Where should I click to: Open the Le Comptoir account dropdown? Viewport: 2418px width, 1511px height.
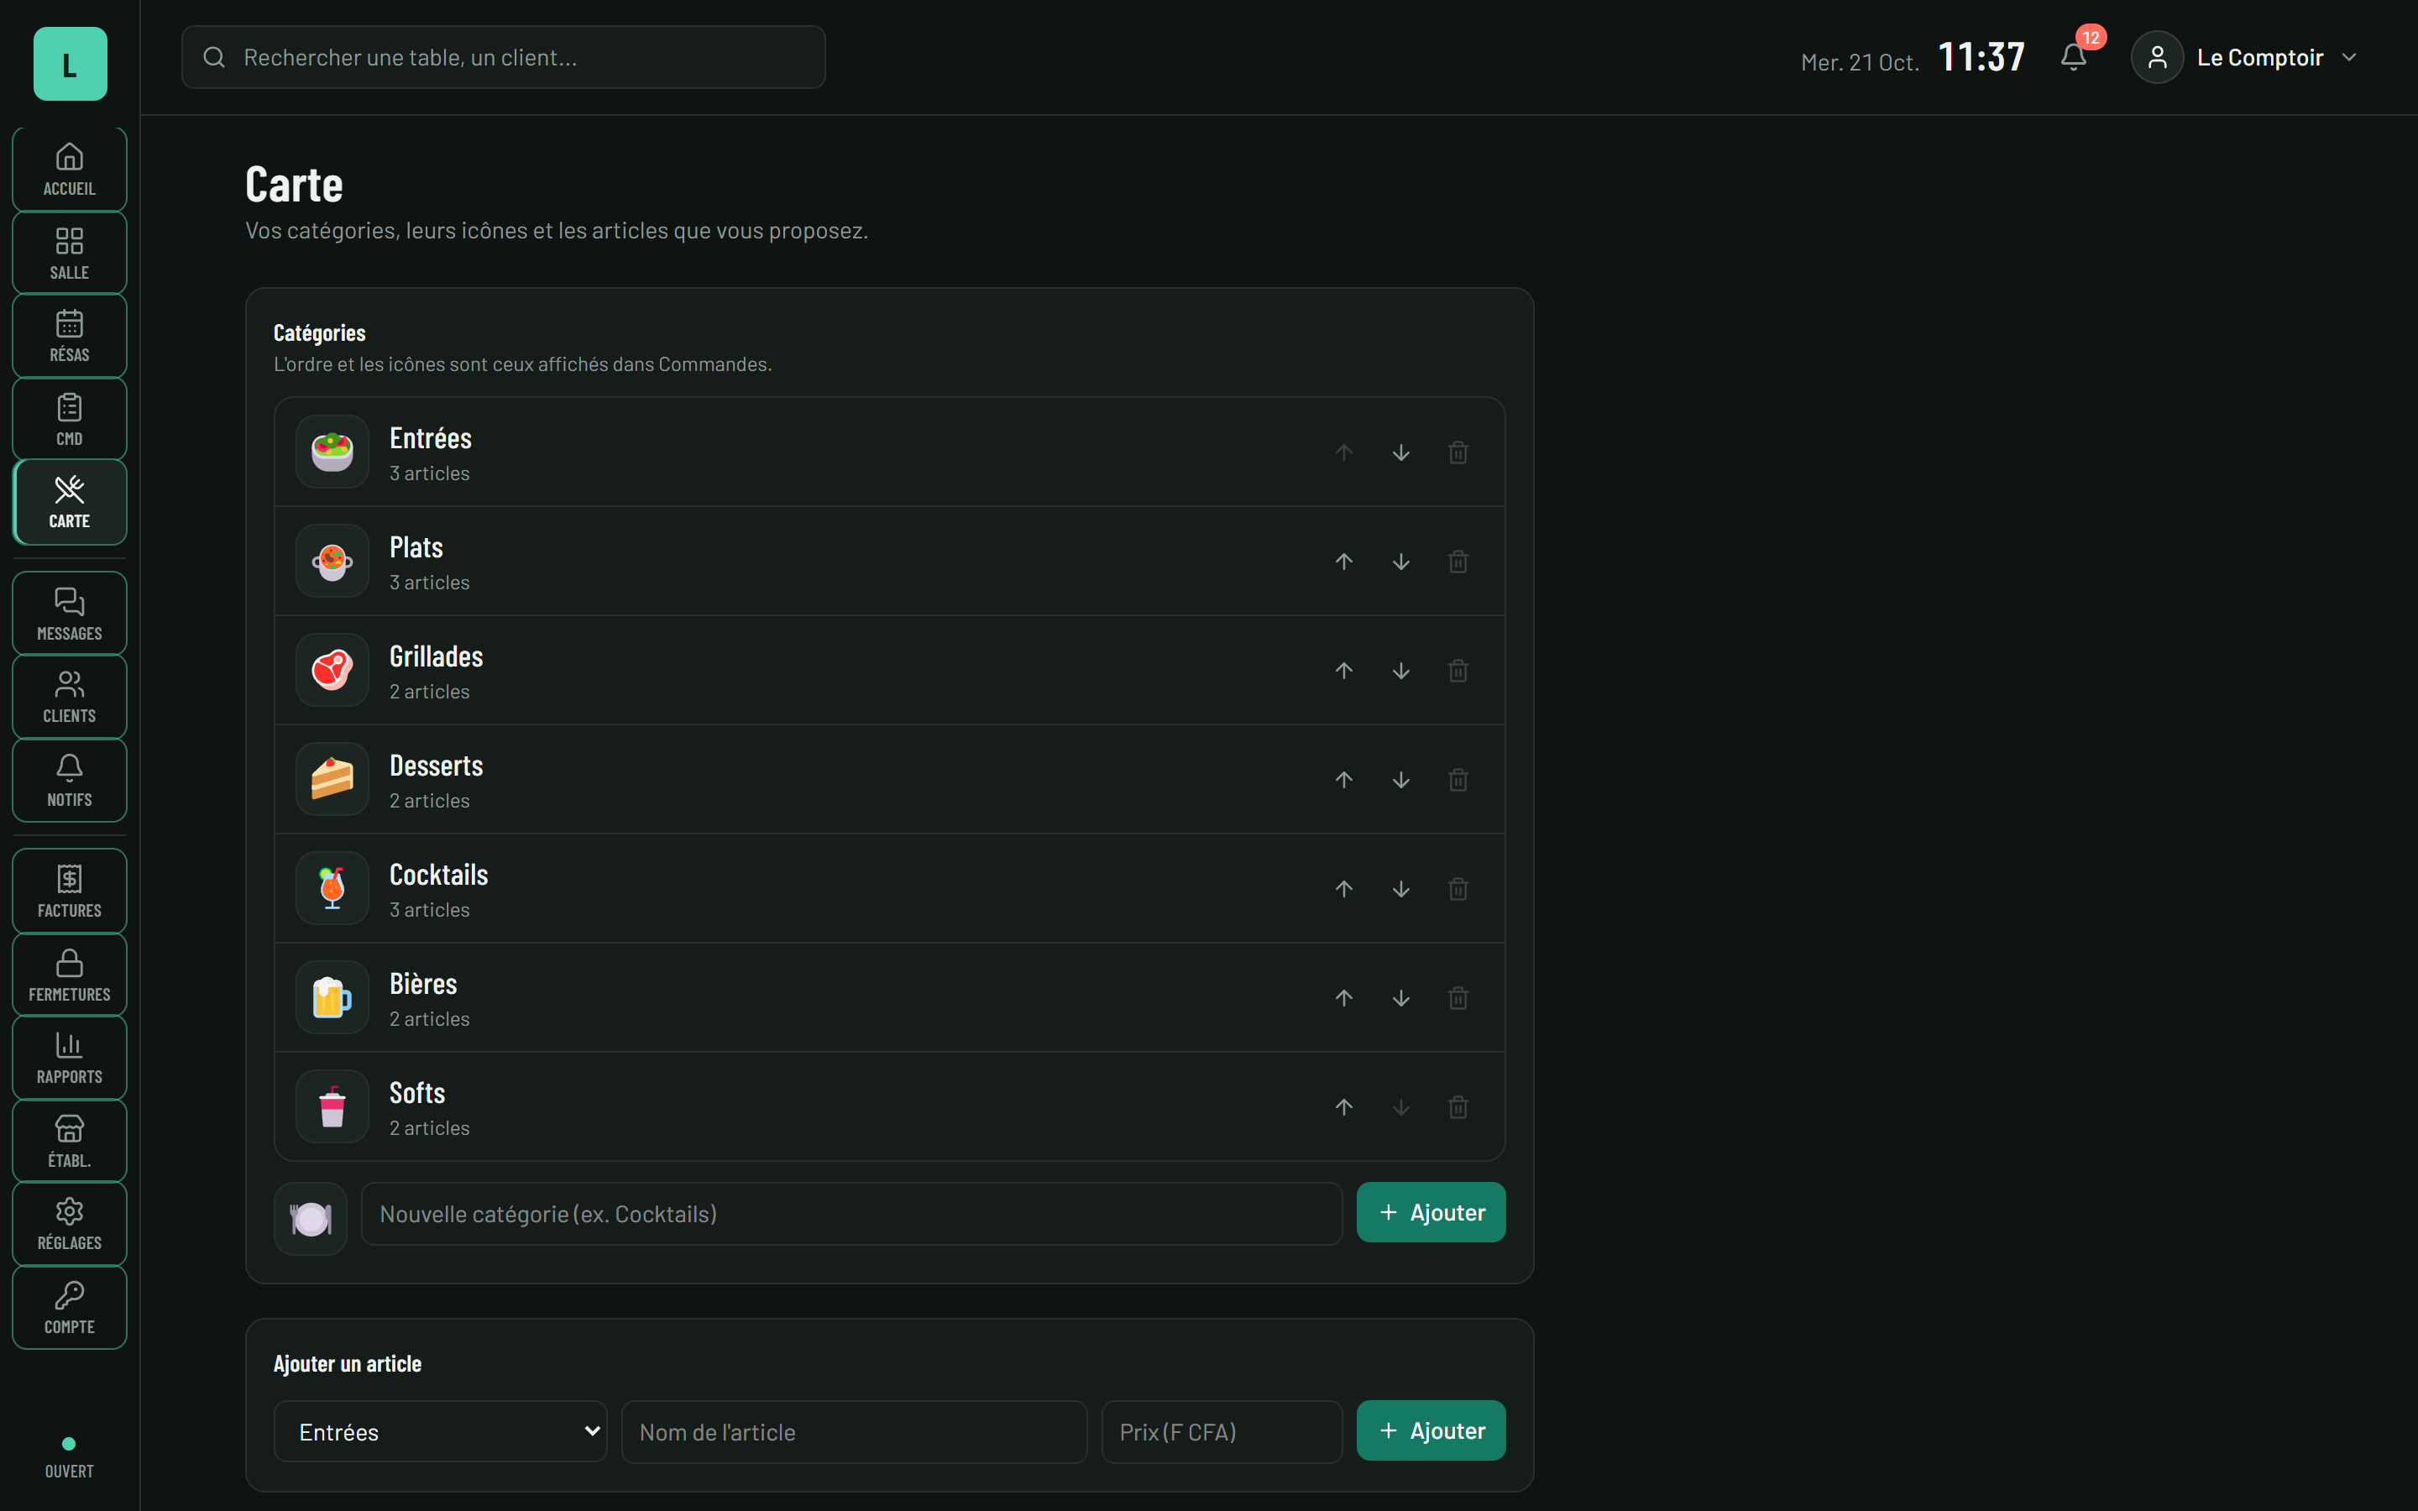point(2246,57)
